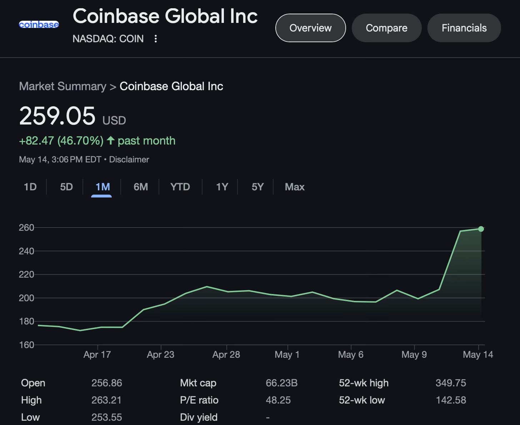Click the 200 y-axis label
The image size is (520, 425).
pyautogui.click(x=26, y=298)
